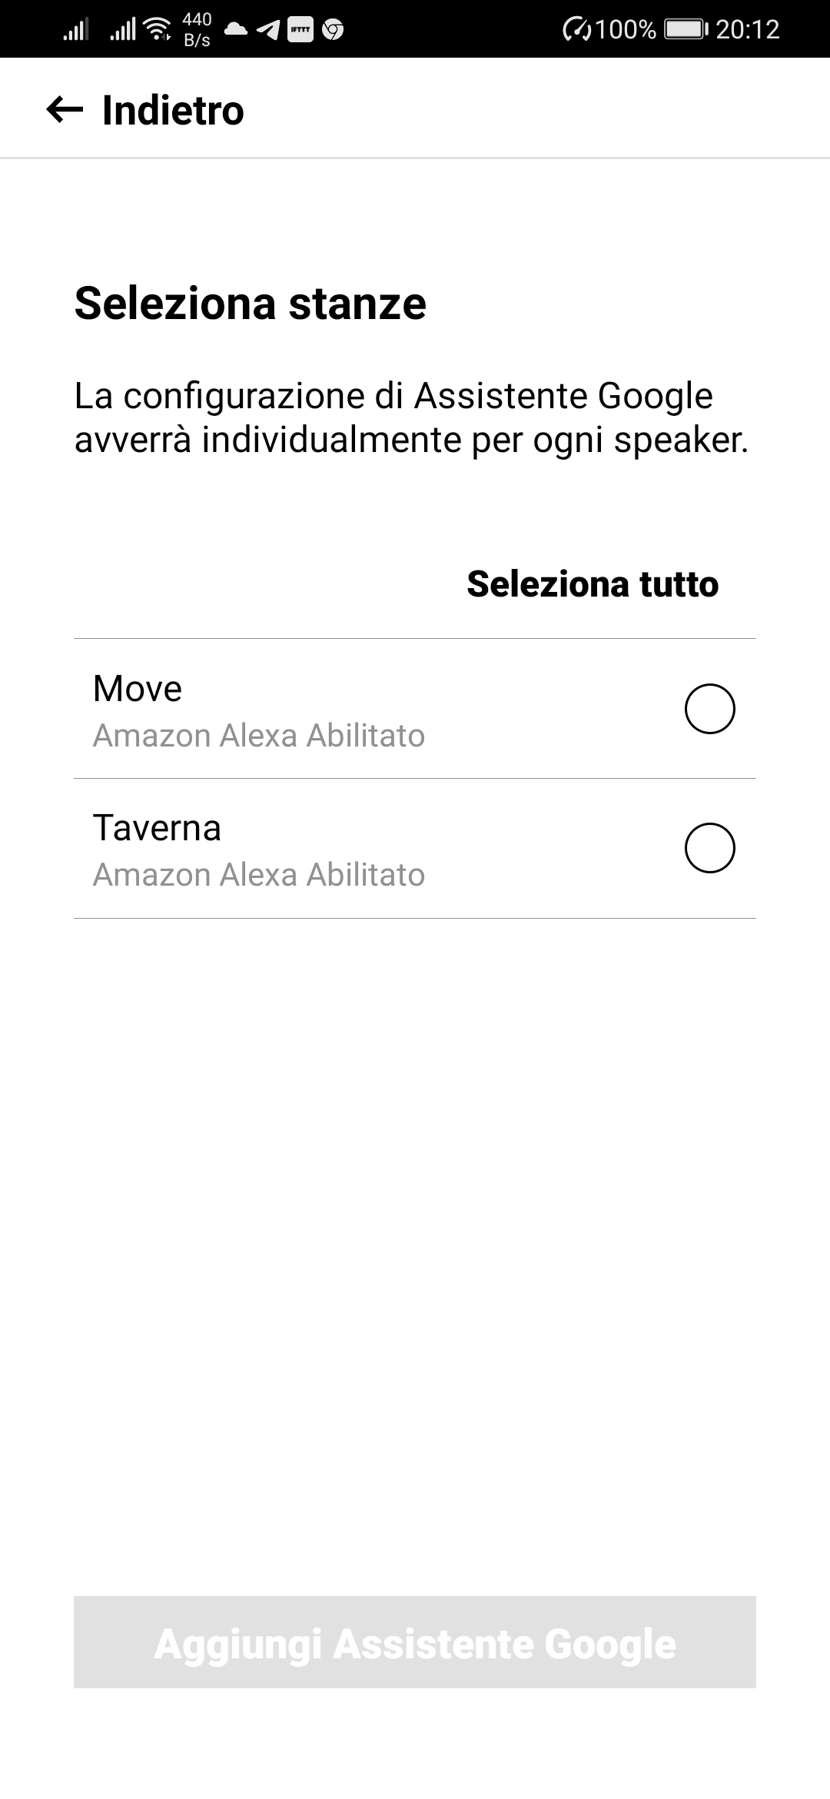Tap the Seleziona stanze heading
The height and width of the screenshot is (1799, 830).
click(250, 303)
